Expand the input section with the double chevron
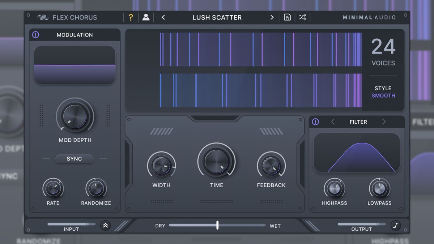The width and height of the screenshot is (434, 244). point(105,225)
